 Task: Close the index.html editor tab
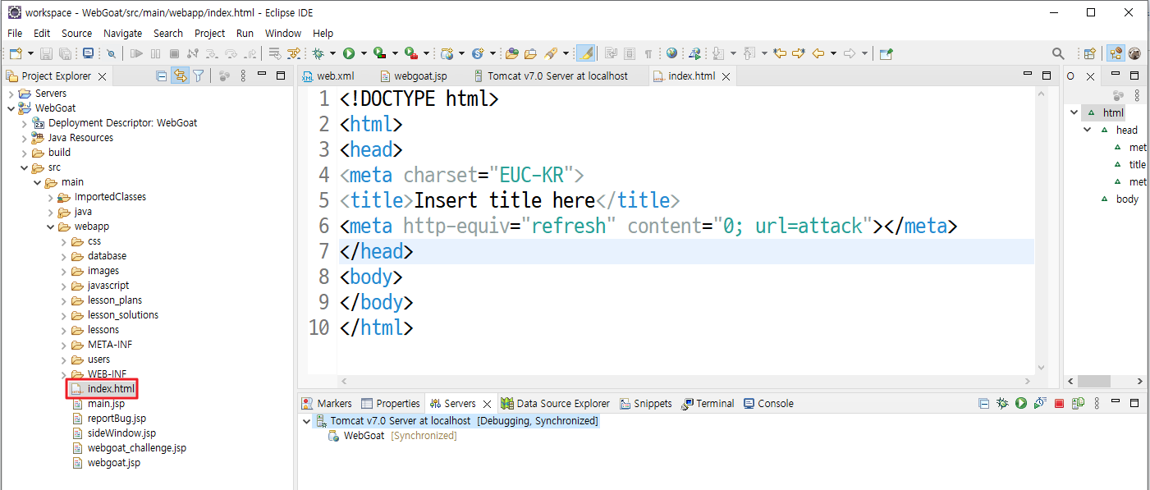point(726,76)
